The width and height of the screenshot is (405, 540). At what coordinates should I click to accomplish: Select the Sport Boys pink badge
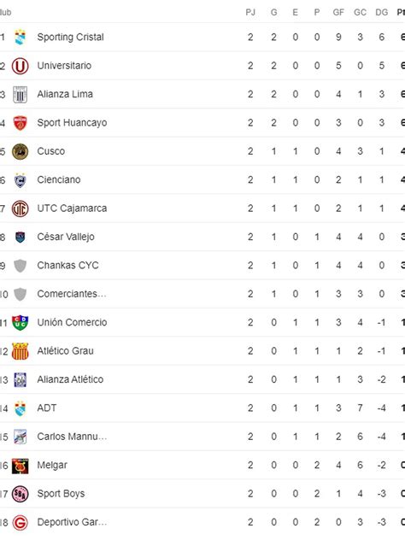[x=20, y=494]
